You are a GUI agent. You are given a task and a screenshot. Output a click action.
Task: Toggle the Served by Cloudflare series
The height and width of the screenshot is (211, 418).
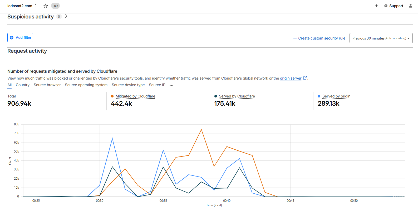click(x=237, y=96)
